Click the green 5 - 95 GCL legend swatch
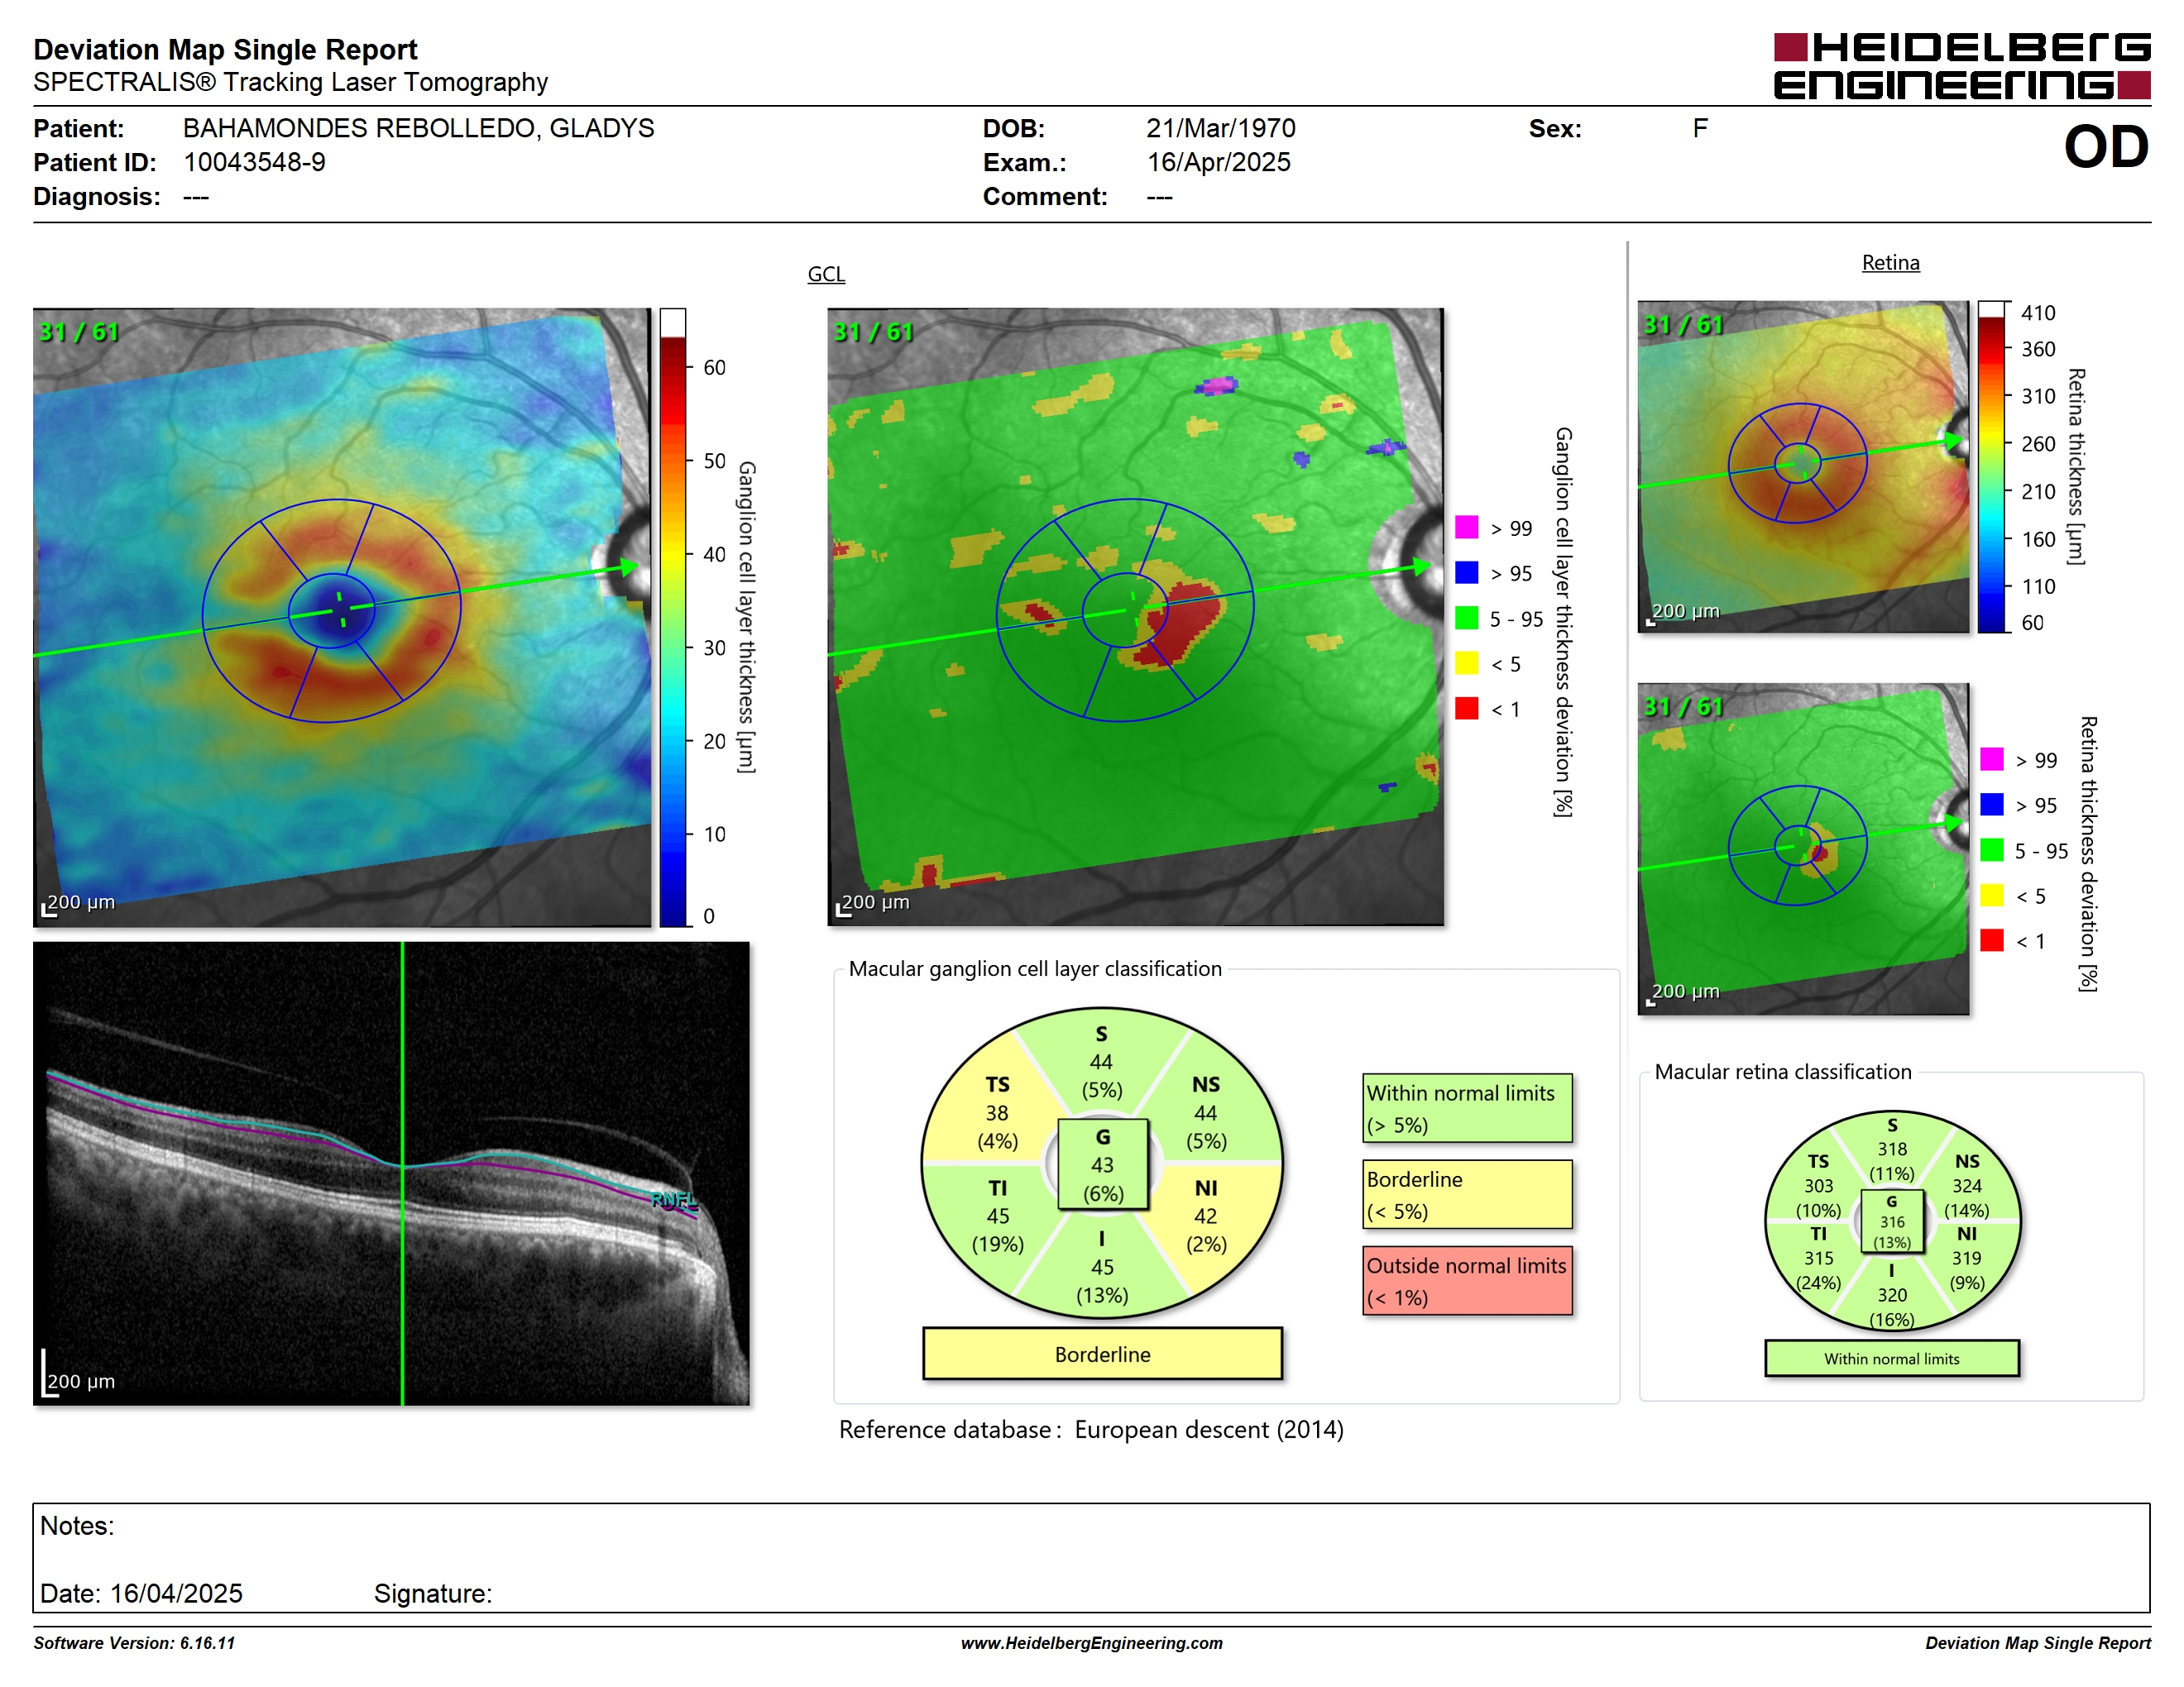 [x=1466, y=618]
